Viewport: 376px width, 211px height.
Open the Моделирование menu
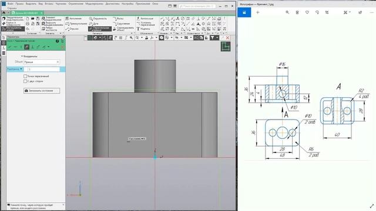tap(95, 4)
